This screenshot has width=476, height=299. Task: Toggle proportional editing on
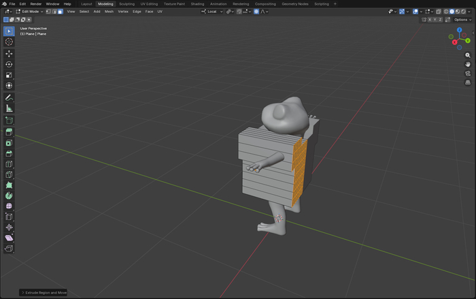click(256, 12)
